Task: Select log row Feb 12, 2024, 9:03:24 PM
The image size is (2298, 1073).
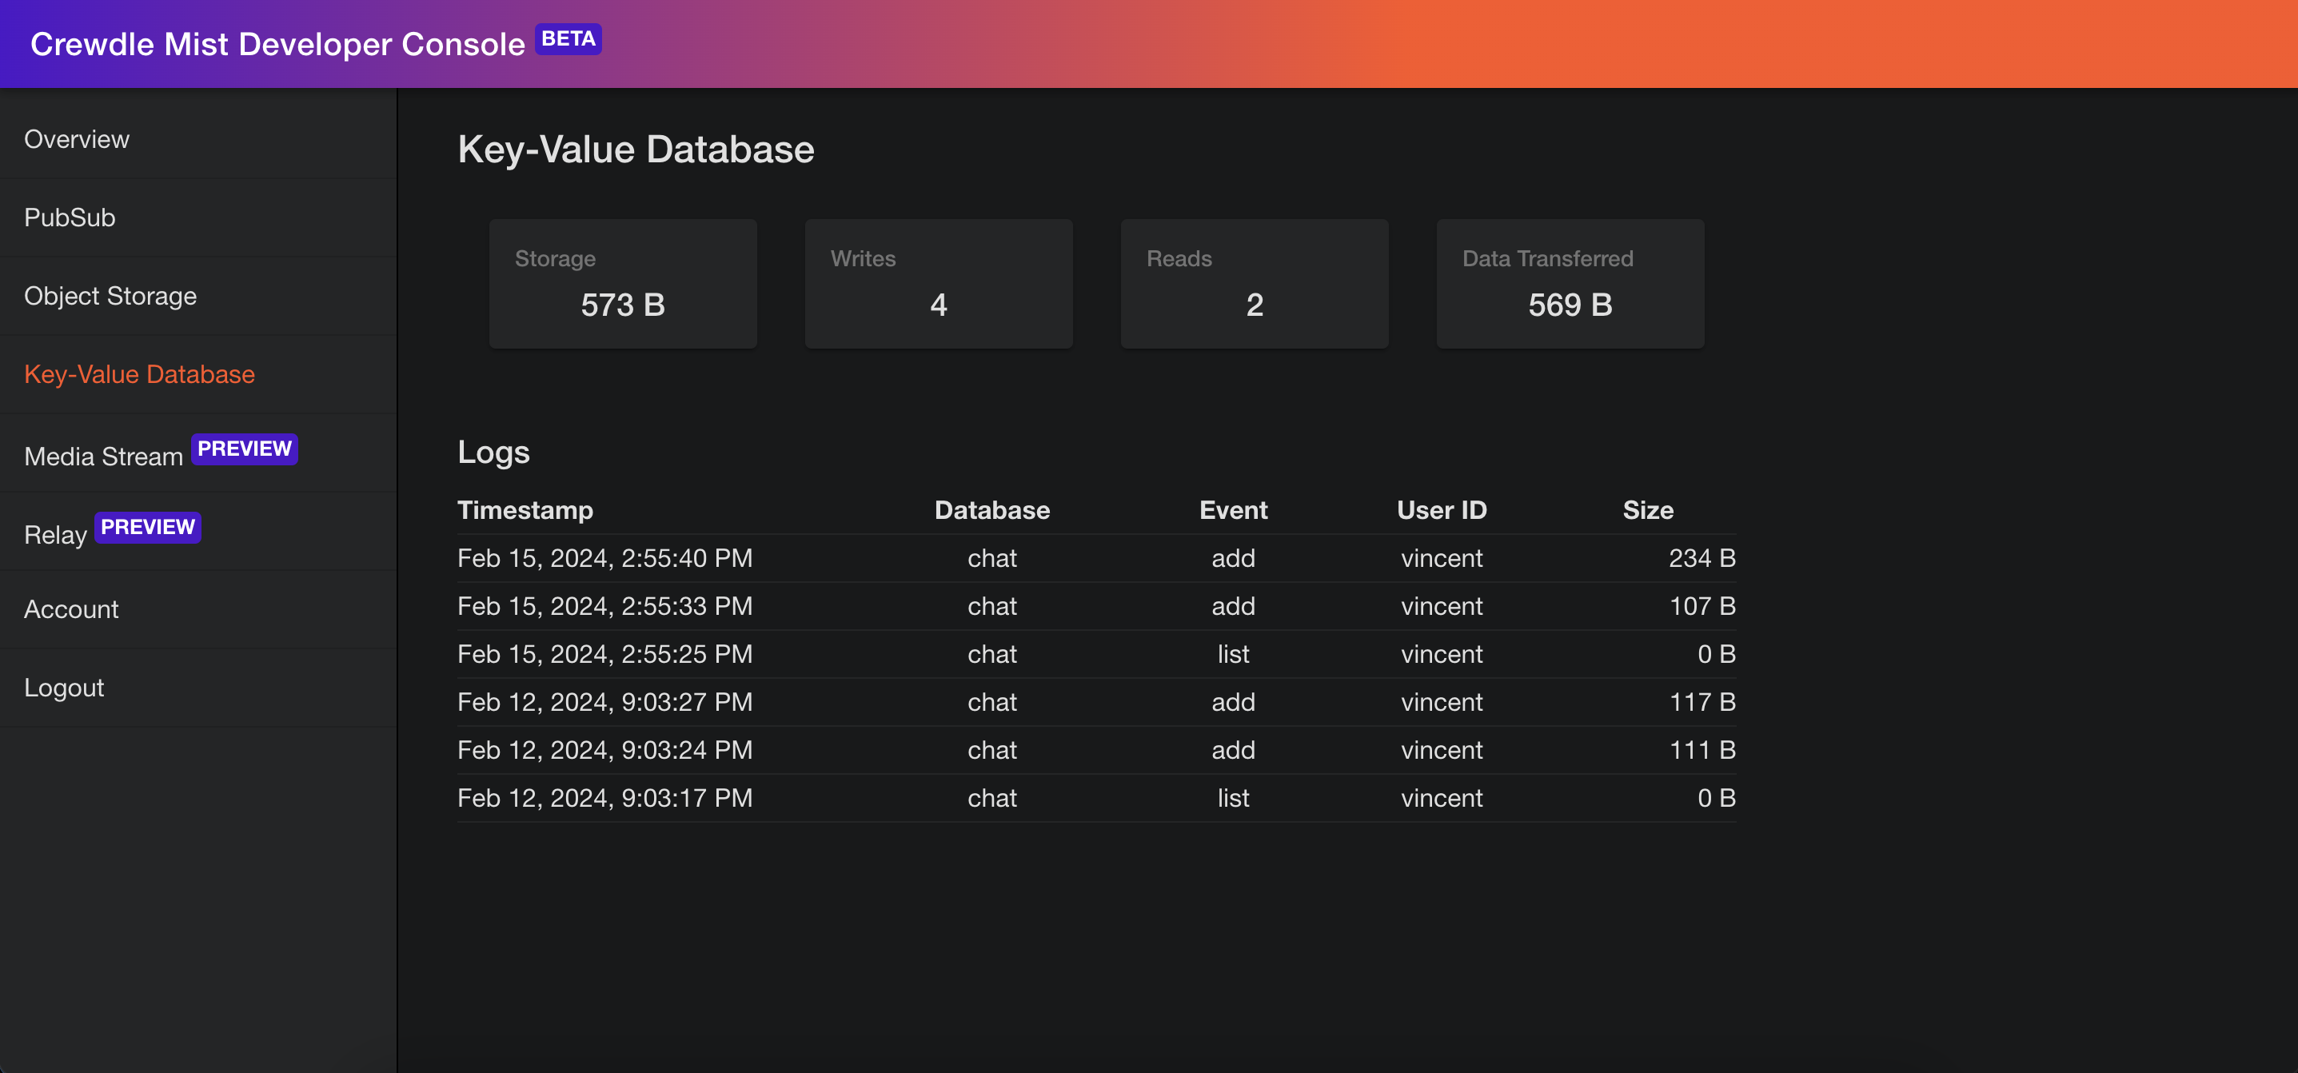Action: pos(1096,751)
